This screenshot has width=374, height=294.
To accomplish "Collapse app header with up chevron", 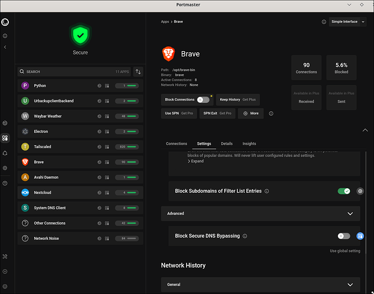I will (365, 130).
